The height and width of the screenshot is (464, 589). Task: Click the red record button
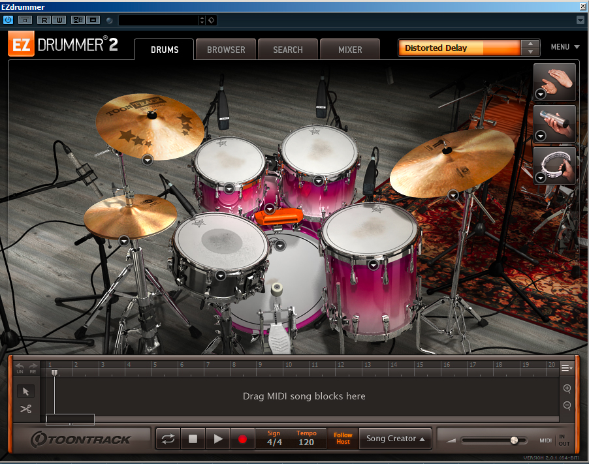(x=243, y=439)
